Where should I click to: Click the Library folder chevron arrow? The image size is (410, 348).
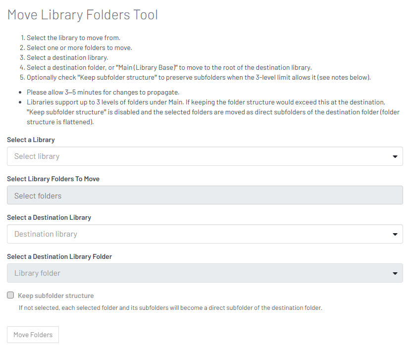point(395,273)
